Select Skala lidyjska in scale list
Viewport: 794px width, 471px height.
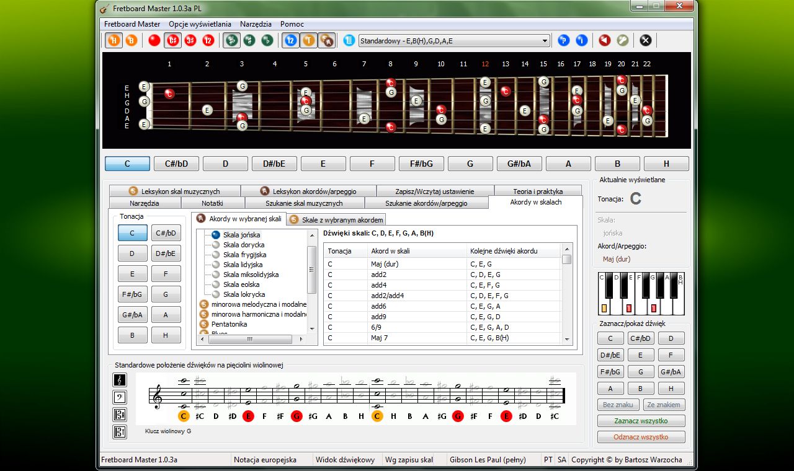(x=237, y=265)
